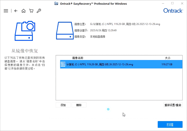Click the disk image file icon in list row
Image resolution: width=187 pixels, height=131 pixels.
click(63, 64)
